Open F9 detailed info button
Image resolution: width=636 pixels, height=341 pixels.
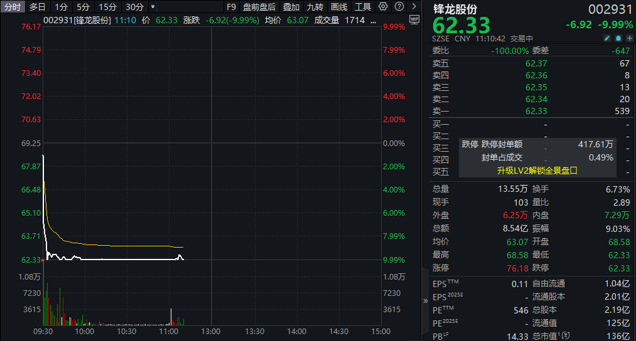pos(231,7)
